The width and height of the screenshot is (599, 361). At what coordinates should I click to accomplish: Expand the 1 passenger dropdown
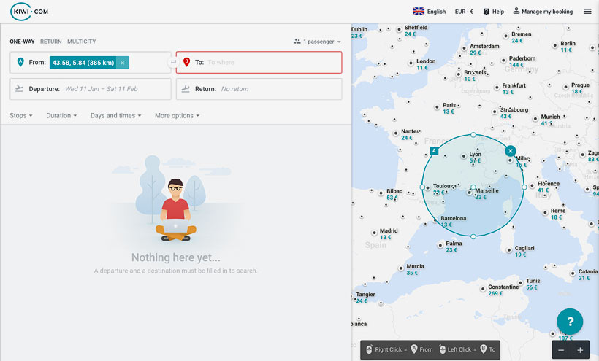317,42
